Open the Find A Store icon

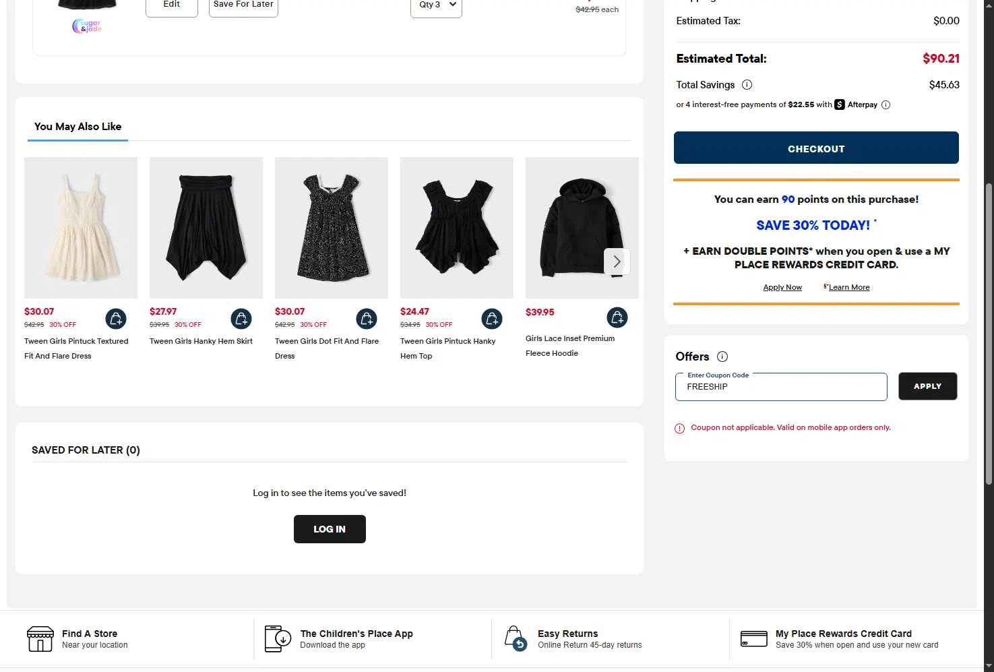[x=40, y=638]
